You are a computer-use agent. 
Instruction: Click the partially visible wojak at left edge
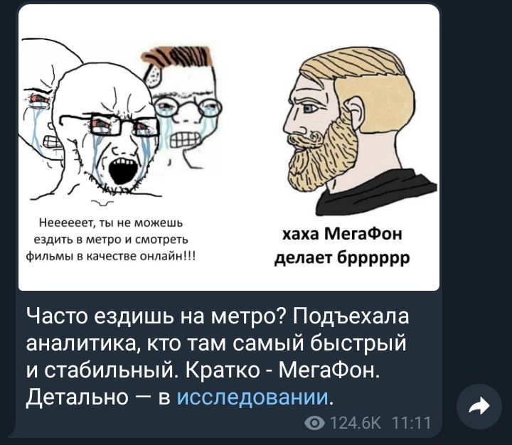click(x=43, y=108)
